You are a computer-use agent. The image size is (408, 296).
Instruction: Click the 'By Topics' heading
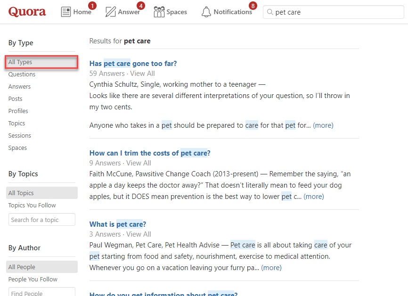[x=23, y=173]
